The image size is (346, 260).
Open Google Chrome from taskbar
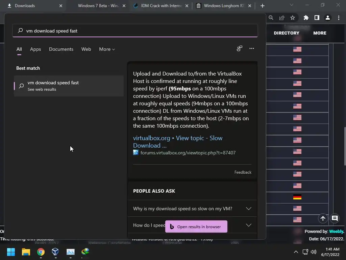(41, 252)
